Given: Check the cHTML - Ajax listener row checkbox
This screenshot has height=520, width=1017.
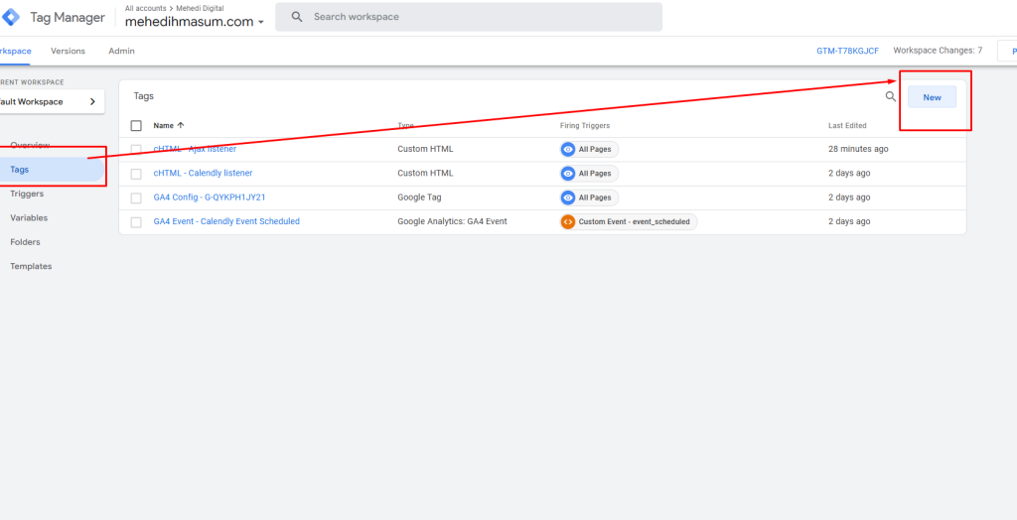Looking at the screenshot, I should (136, 149).
